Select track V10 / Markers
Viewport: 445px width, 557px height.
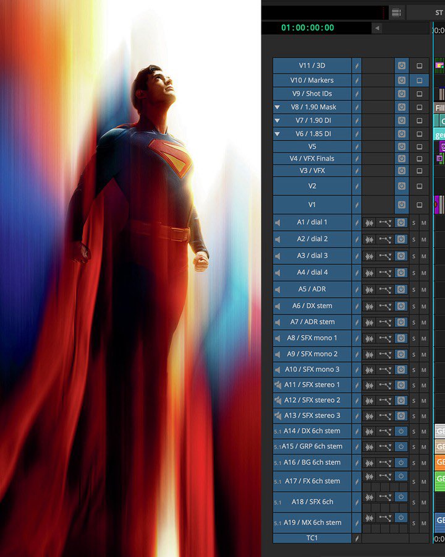coord(312,80)
